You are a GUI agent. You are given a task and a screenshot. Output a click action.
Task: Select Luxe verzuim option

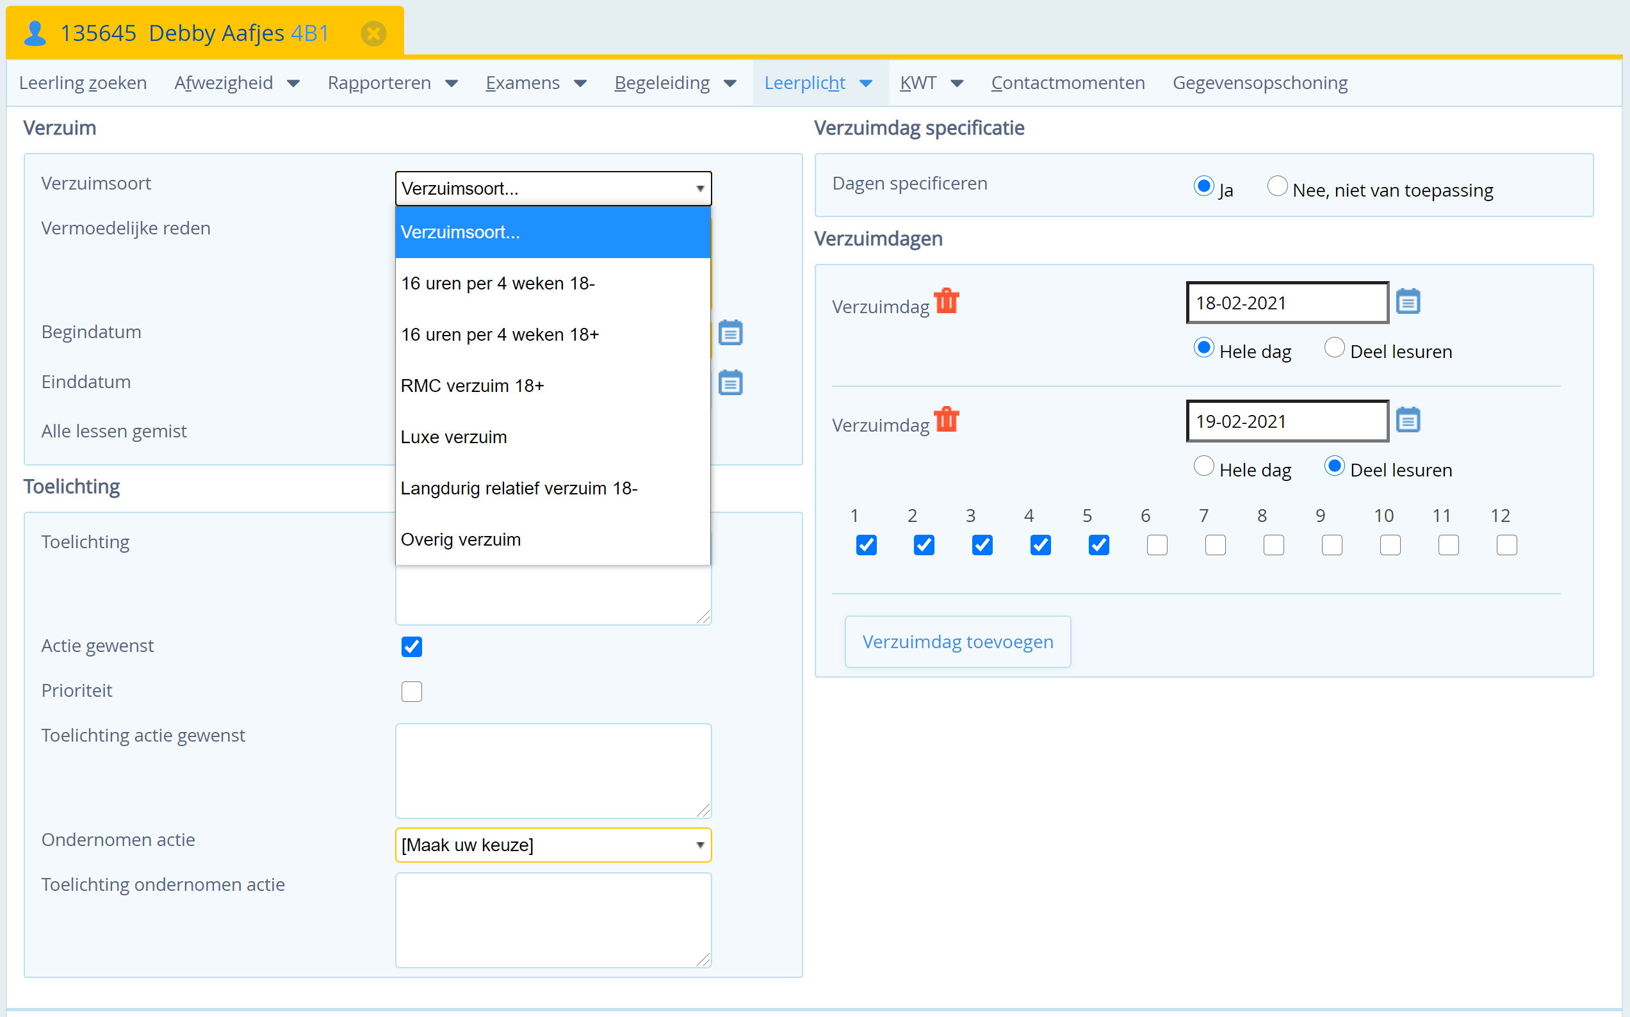pyautogui.click(x=553, y=437)
